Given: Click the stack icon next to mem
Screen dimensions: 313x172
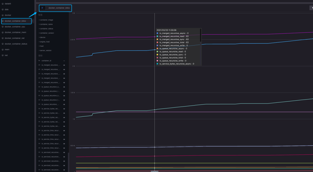Looking at the screenshot, I should (3, 50).
